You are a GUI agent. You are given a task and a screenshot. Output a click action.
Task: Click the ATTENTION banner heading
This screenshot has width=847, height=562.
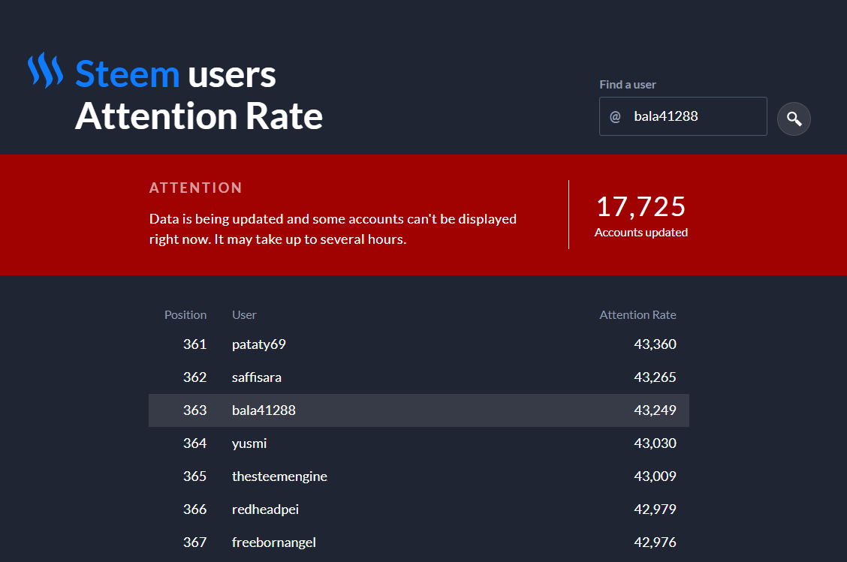pos(195,188)
